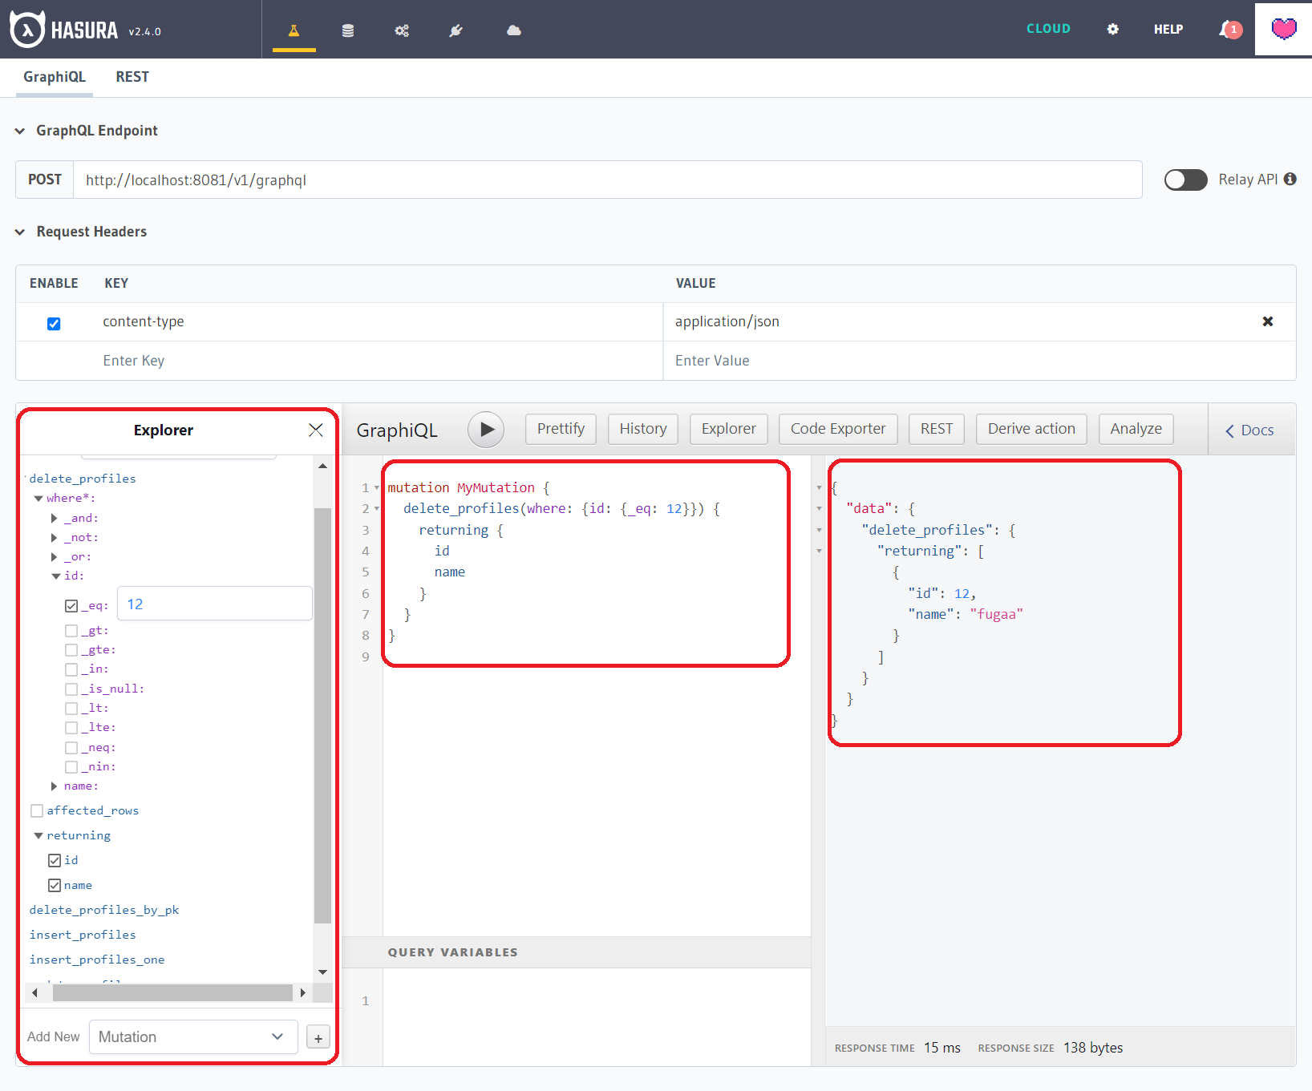Image resolution: width=1312 pixels, height=1091 pixels.
Task: Open the Actions cogs icon tab
Action: (x=402, y=30)
